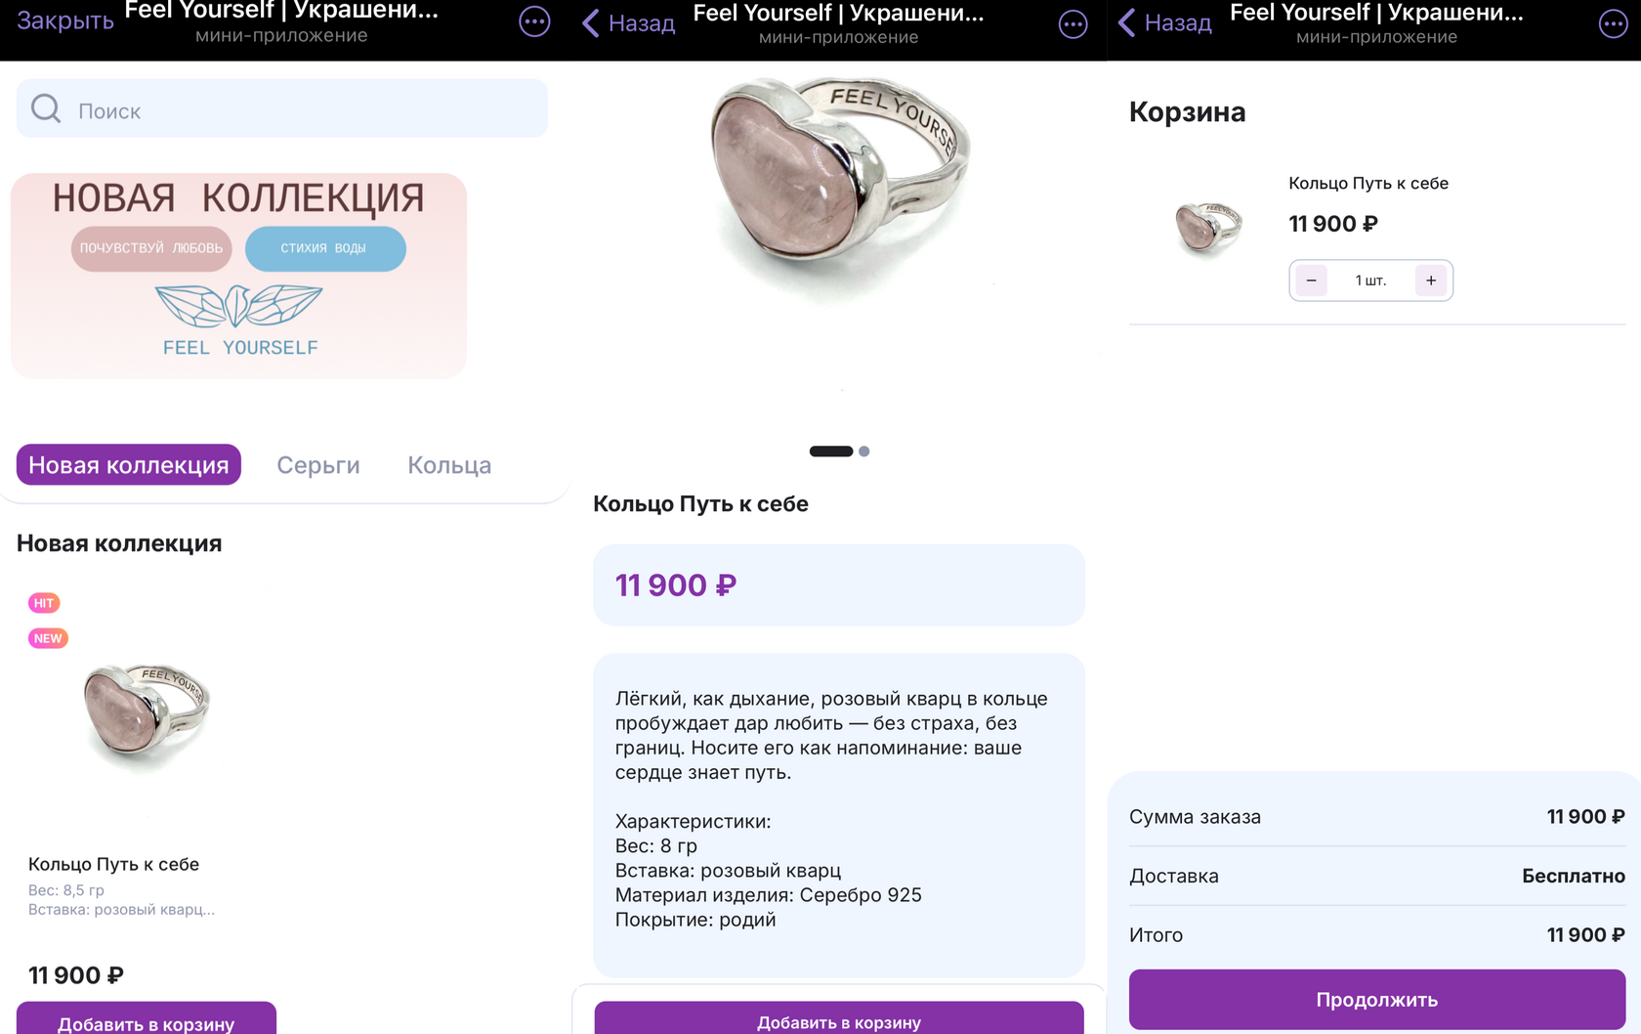Viewport: 1641px width, 1034px height.
Task: Open the more options menu in cart header
Action: coord(1613,23)
